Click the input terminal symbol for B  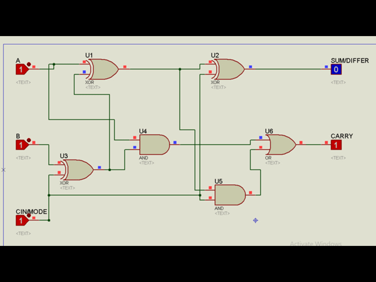[20, 144]
